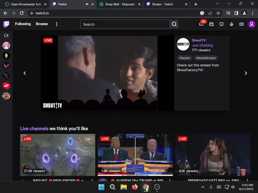Expand the followed channels sidebar camera icon
Image resolution: width=258 pixels, height=193 pixels.
pos(6,35)
